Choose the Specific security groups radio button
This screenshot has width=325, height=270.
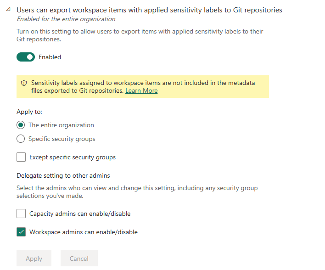coord(21,139)
